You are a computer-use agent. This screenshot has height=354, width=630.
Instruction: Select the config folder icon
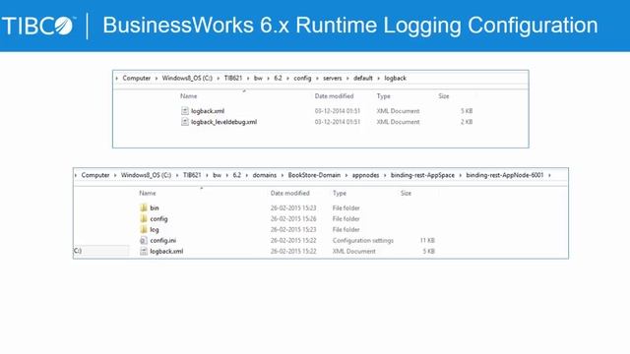144,218
